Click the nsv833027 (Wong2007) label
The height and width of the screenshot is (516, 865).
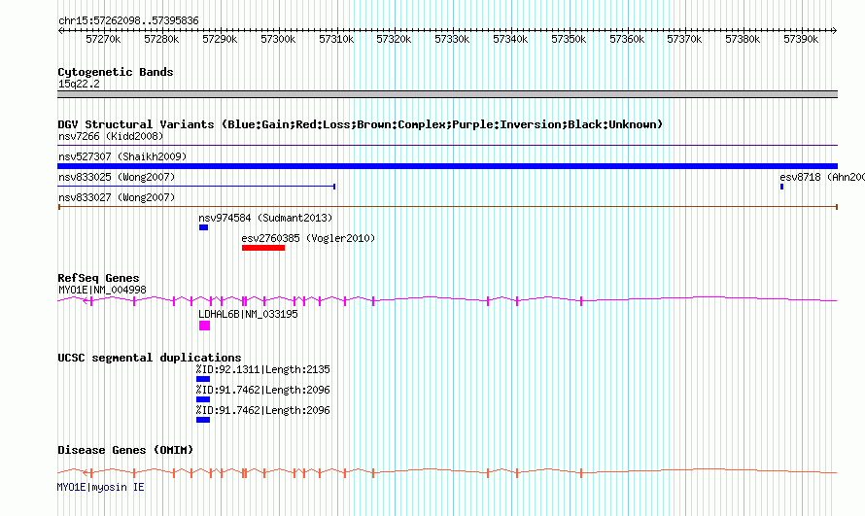point(117,197)
